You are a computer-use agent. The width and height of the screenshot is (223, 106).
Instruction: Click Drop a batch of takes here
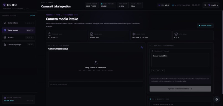[x=95, y=68]
